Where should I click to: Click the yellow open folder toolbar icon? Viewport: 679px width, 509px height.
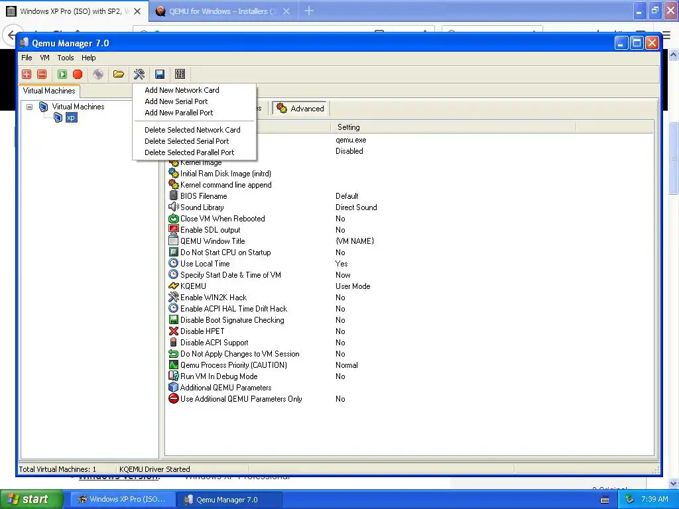point(119,74)
